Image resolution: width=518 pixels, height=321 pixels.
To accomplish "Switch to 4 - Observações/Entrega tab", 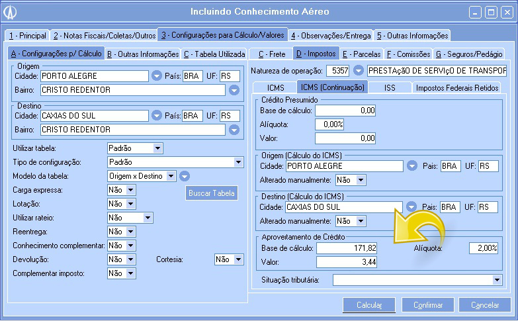I will point(331,35).
